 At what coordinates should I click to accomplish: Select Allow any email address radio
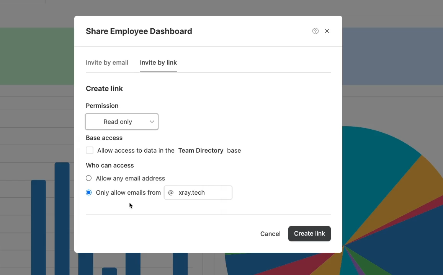89,178
